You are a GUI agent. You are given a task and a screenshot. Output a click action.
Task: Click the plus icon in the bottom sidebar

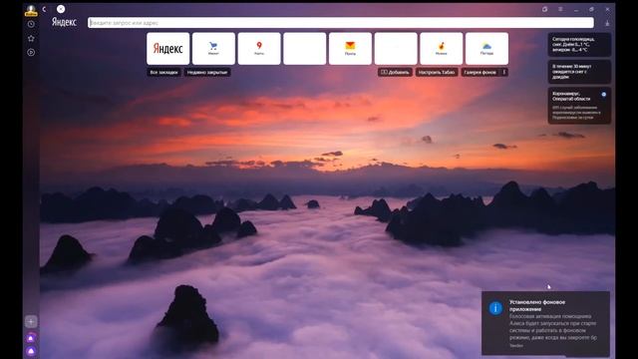(x=31, y=321)
